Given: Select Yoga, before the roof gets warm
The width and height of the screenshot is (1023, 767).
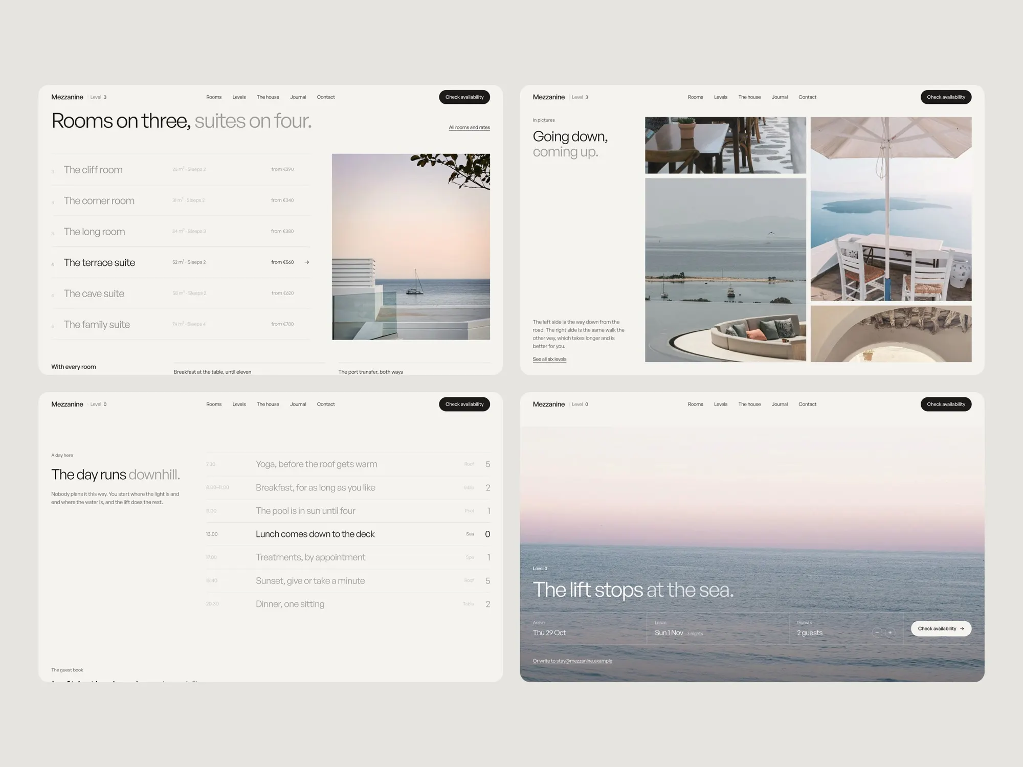Looking at the screenshot, I should click(x=348, y=464).
